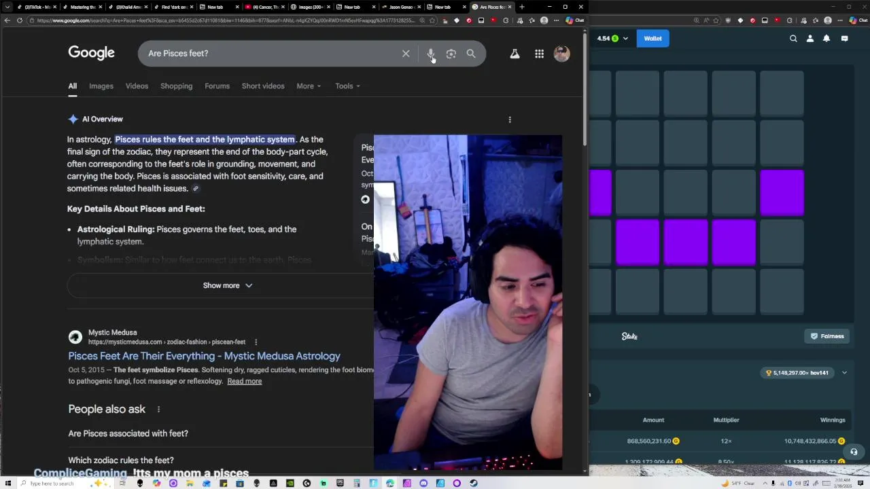The height and width of the screenshot is (489, 870).
Task: Start voice search with microphone icon
Action: [431, 54]
